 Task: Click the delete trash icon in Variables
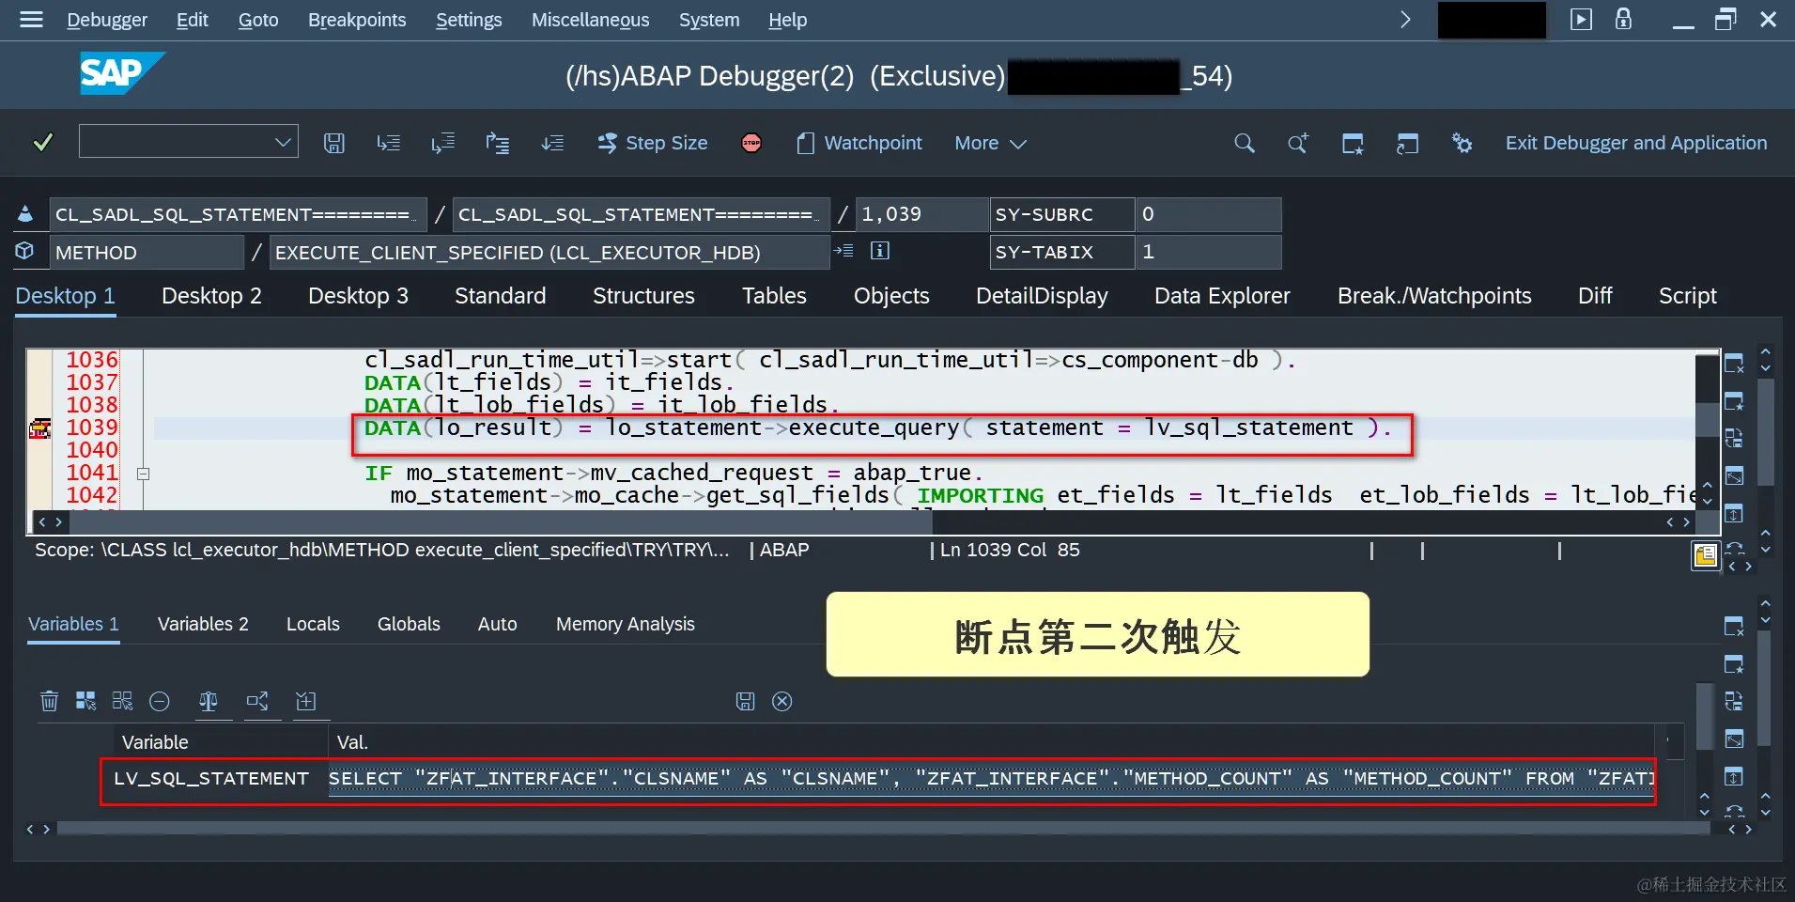50,701
